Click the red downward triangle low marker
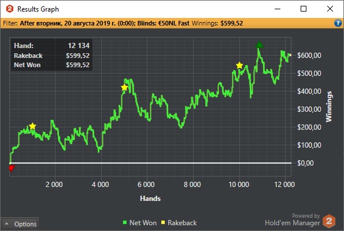The image size is (344, 231). tap(12, 168)
